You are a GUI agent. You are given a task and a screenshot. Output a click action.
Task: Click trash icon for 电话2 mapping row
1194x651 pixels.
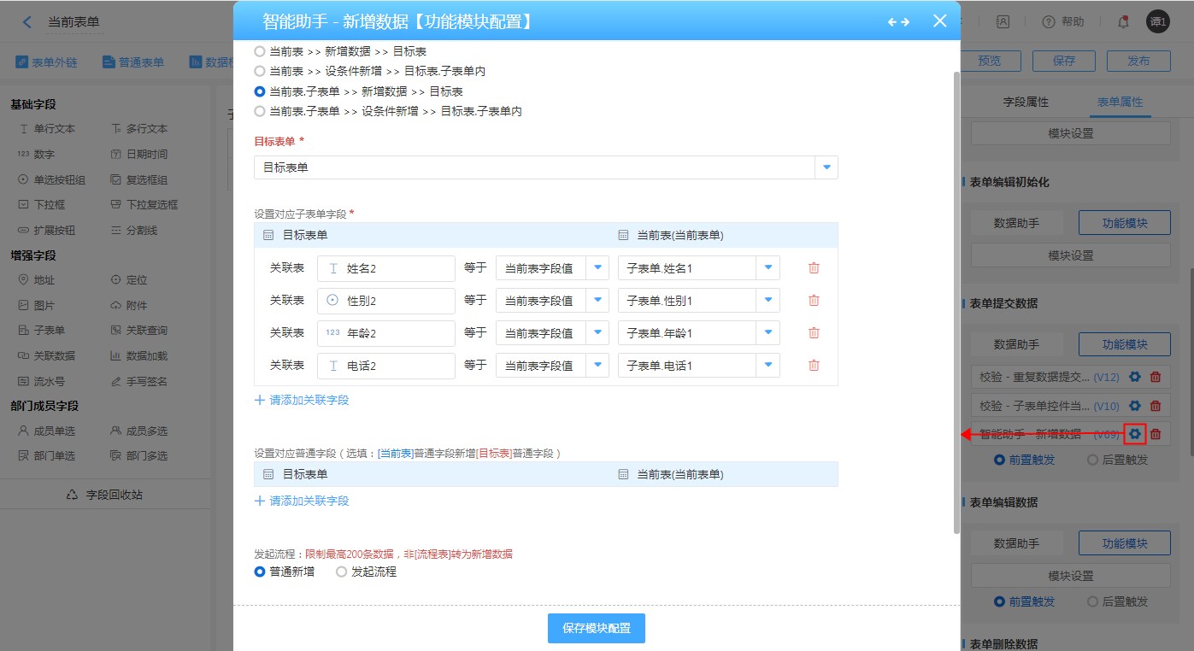click(814, 366)
